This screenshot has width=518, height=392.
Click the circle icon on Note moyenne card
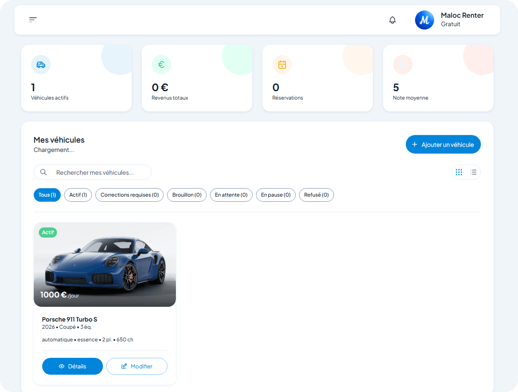(x=402, y=65)
